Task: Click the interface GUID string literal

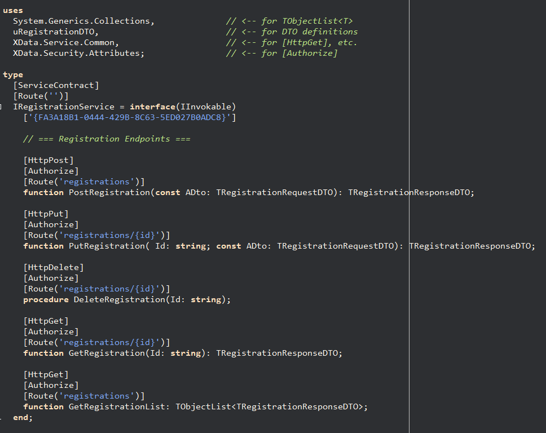Action: click(130, 118)
